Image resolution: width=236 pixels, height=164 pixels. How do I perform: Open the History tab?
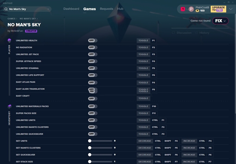[x=204, y=33]
